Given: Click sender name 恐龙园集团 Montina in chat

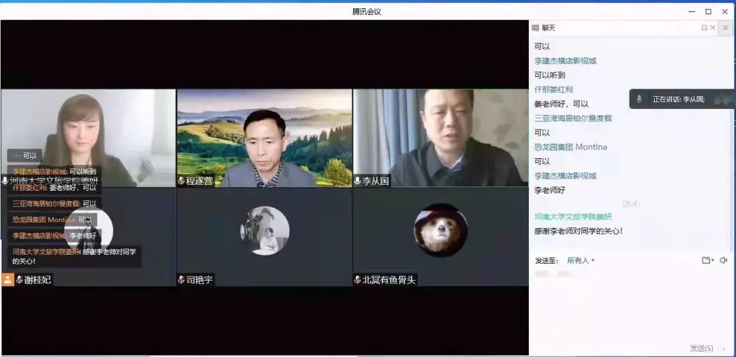Looking at the screenshot, I should pyautogui.click(x=570, y=147).
